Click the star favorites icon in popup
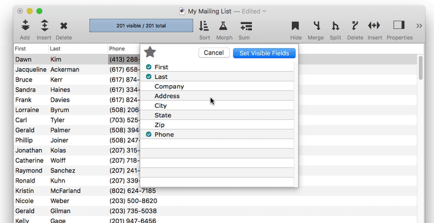This screenshot has width=434, height=223. (150, 52)
